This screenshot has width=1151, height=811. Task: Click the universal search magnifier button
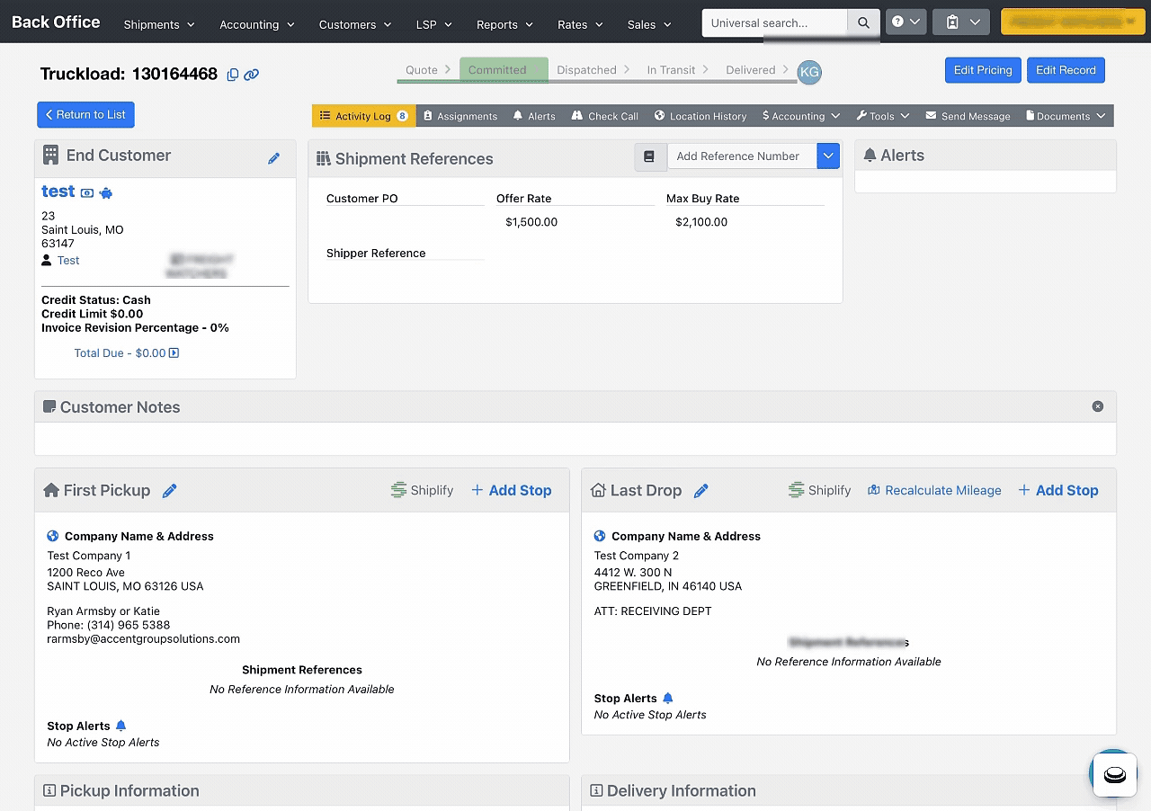863,22
